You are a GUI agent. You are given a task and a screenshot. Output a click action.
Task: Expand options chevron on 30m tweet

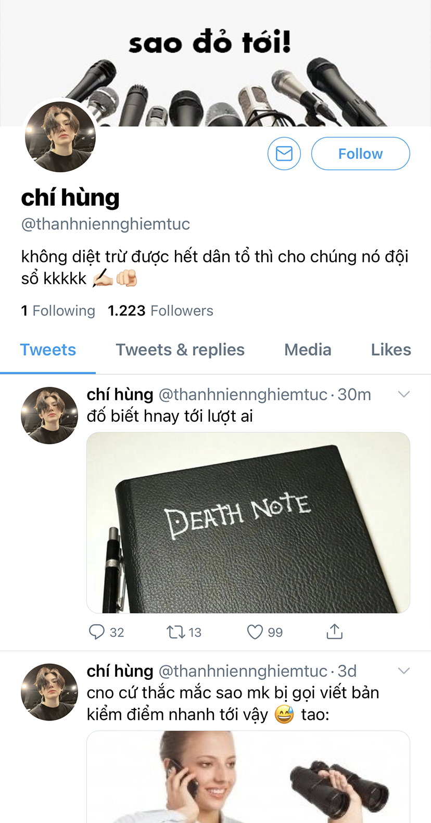point(404,395)
